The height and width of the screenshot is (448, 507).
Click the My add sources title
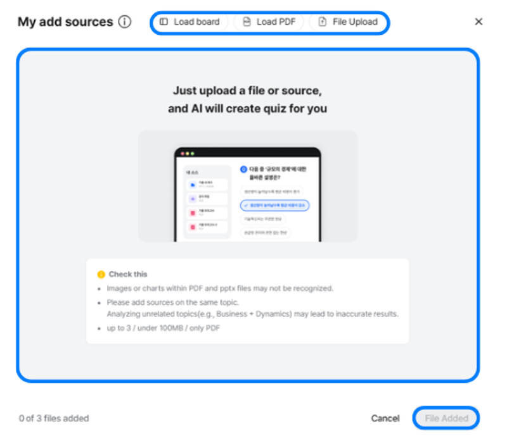tap(65, 22)
